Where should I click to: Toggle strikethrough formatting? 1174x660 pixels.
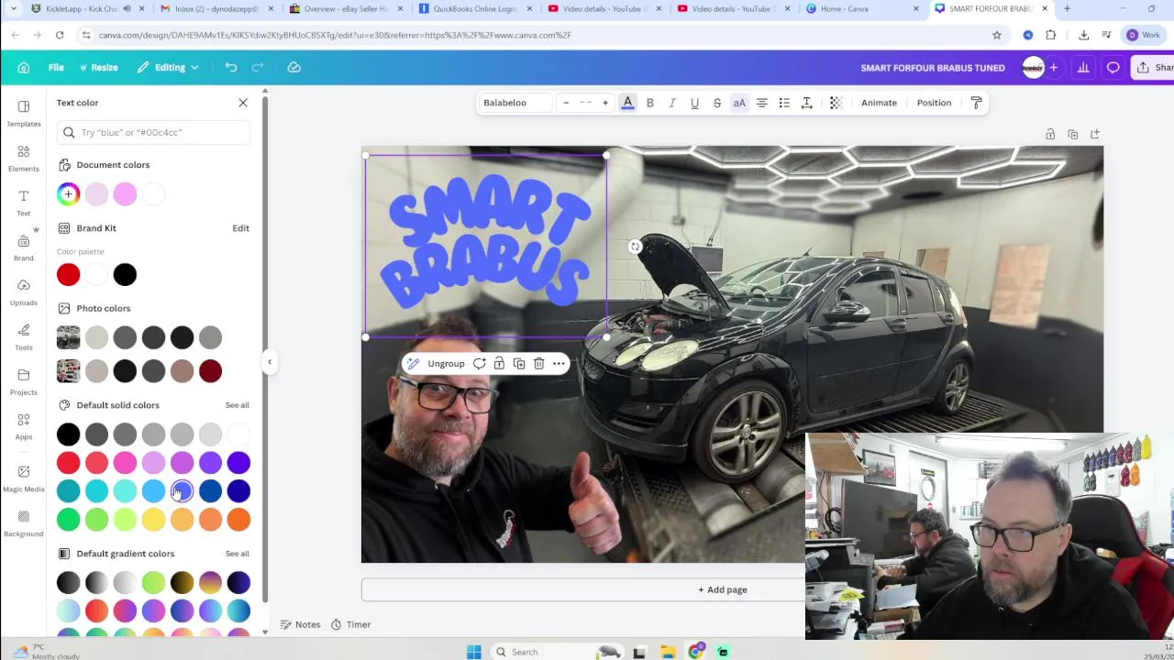coord(717,103)
